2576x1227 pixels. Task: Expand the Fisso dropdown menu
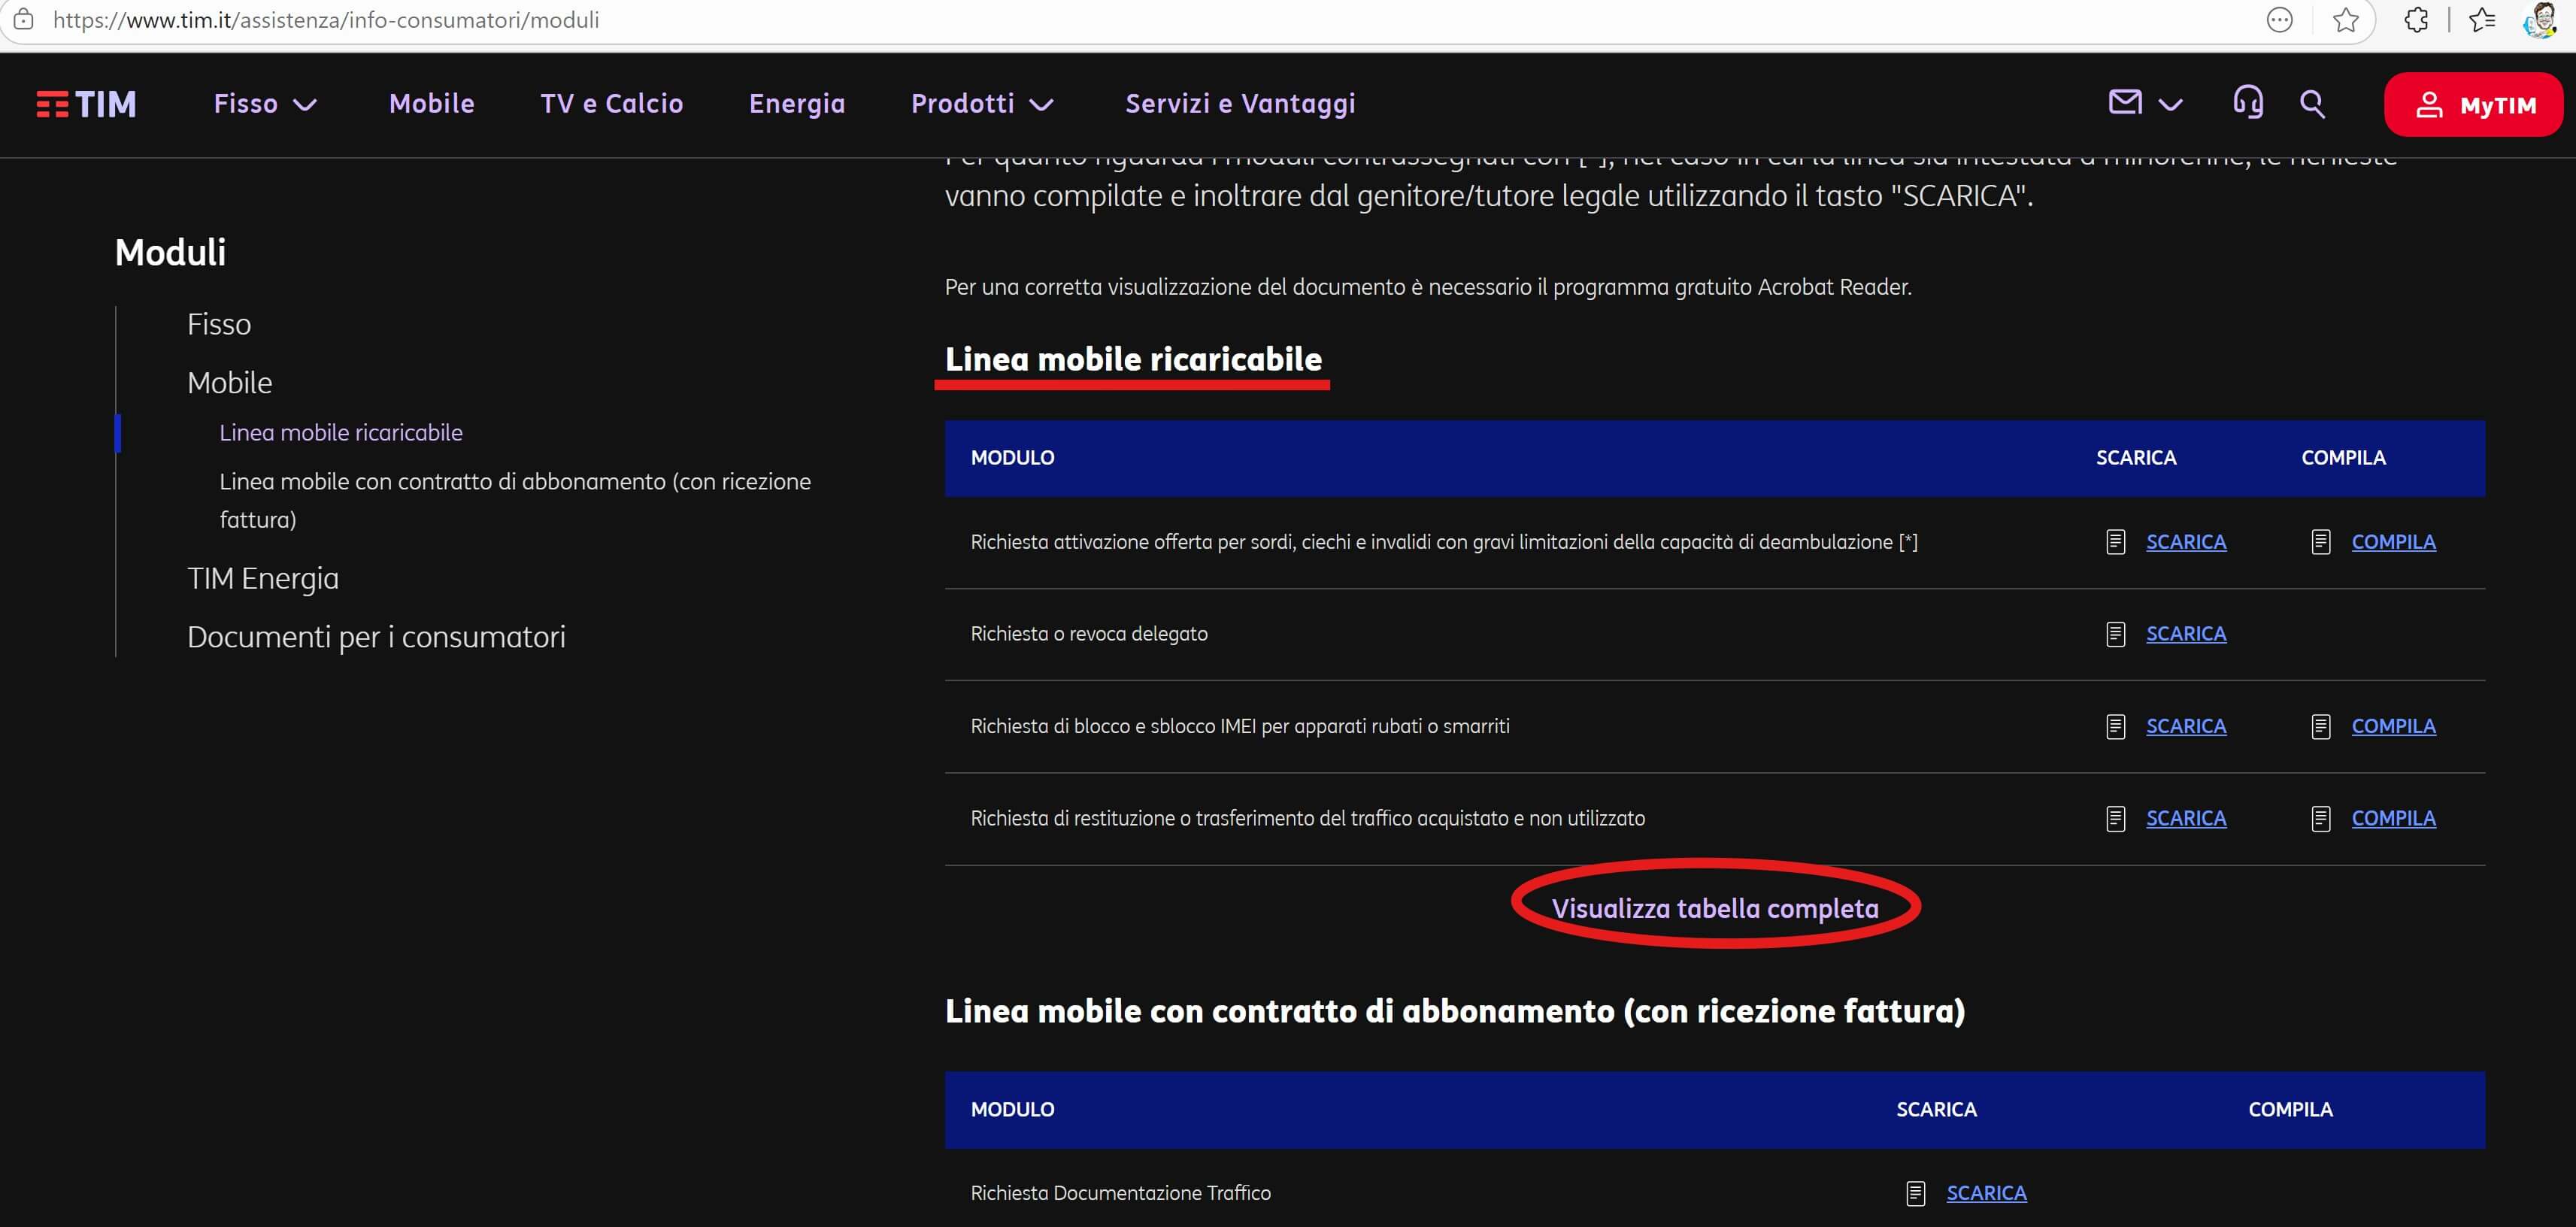(265, 104)
